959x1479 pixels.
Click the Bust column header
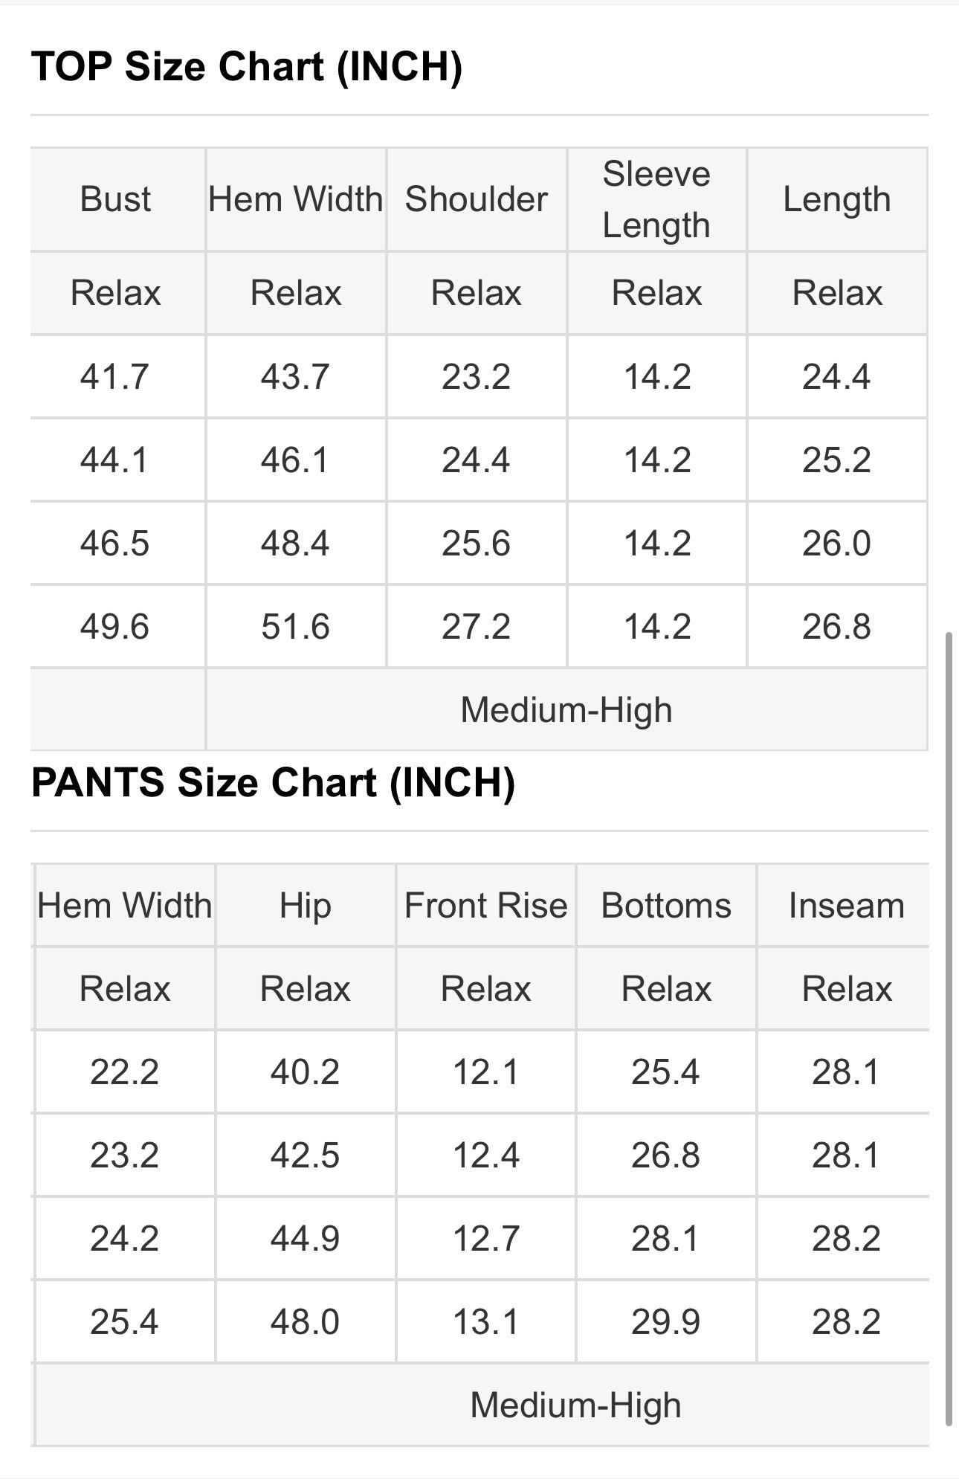tap(117, 199)
